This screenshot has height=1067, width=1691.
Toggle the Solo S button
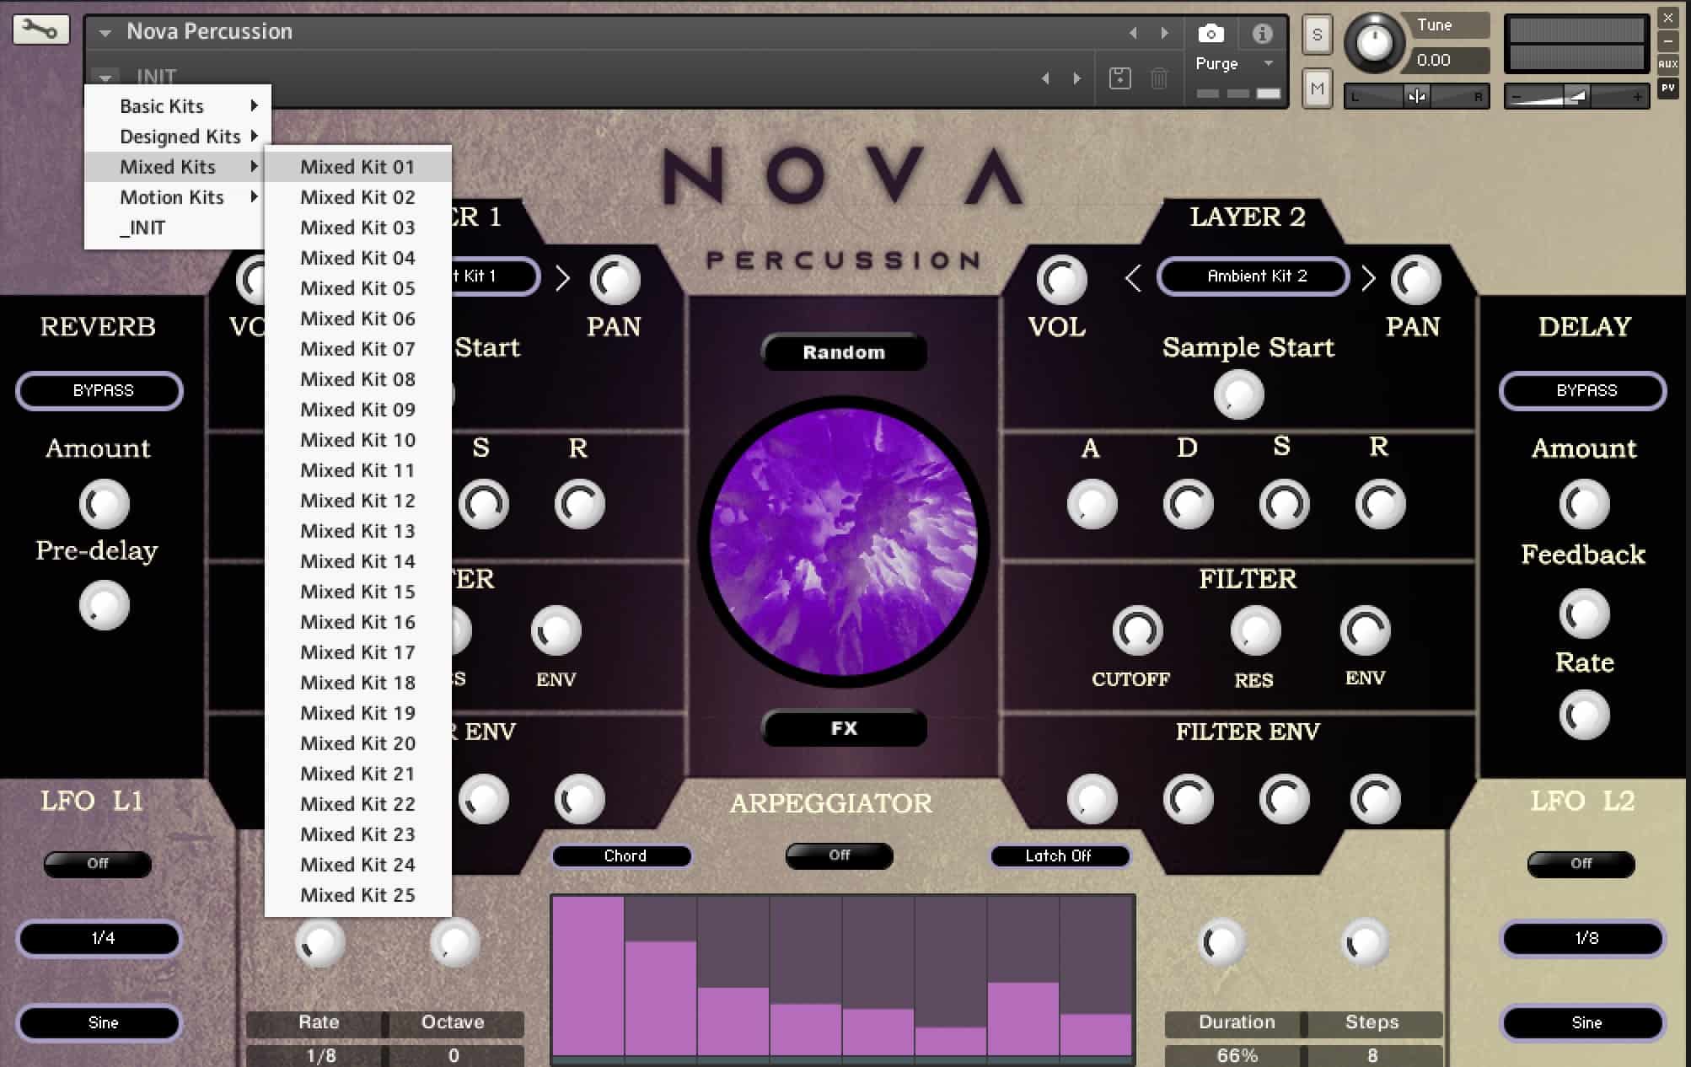click(1317, 35)
